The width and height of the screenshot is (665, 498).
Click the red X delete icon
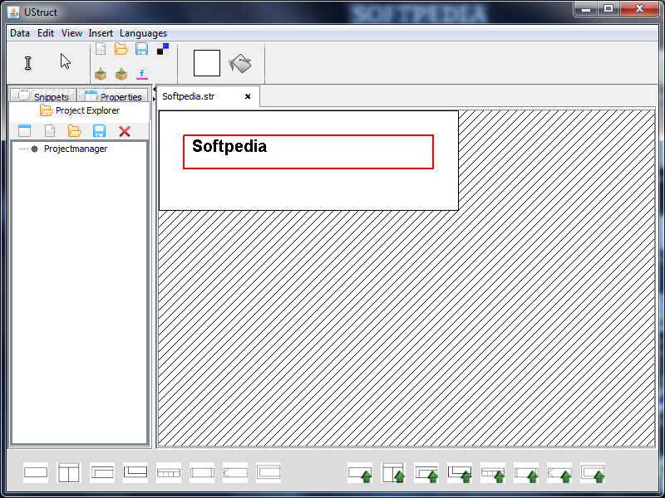pyautogui.click(x=125, y=131)
